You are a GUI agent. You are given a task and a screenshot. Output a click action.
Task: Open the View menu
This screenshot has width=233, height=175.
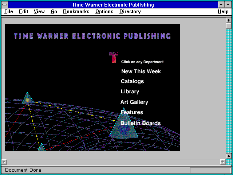(x=39, y=12)
